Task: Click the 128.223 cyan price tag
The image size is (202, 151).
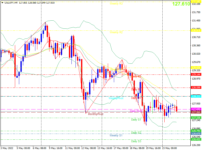Action: tap(196, 96)
